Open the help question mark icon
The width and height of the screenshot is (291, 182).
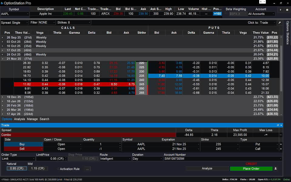coord(280,10)
